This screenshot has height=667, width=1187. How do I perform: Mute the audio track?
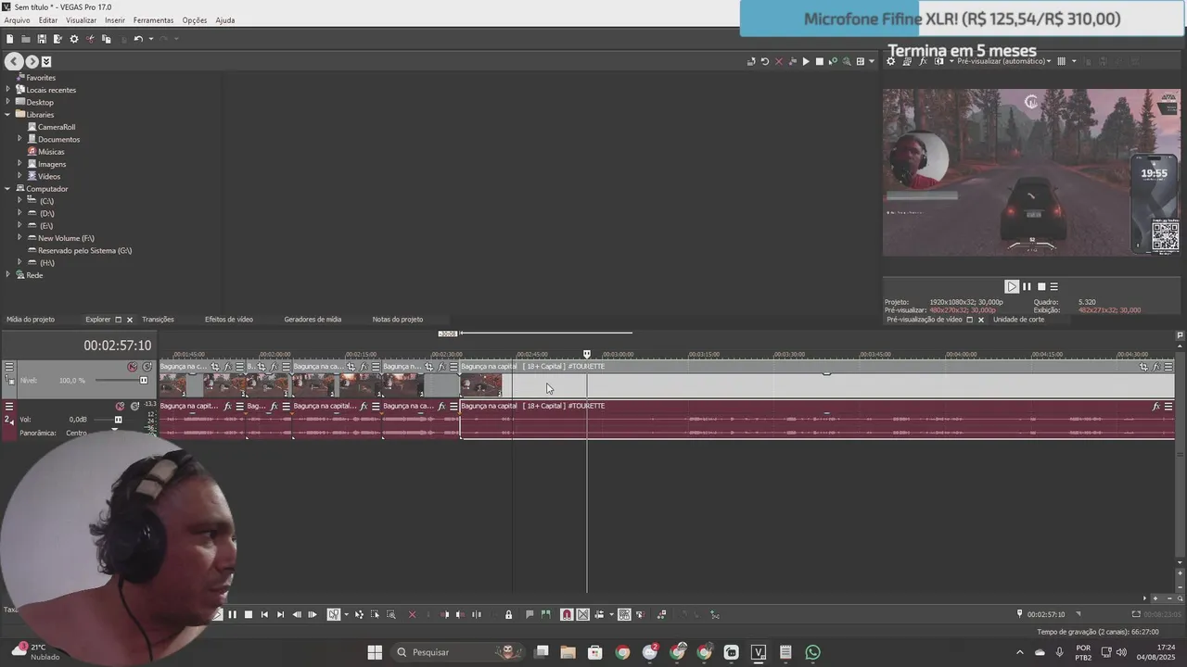tap(120, 406)
